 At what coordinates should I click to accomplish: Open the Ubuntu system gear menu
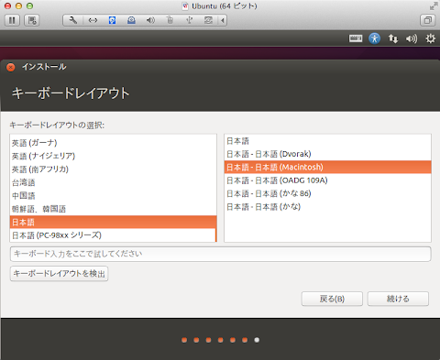[430, 38]
